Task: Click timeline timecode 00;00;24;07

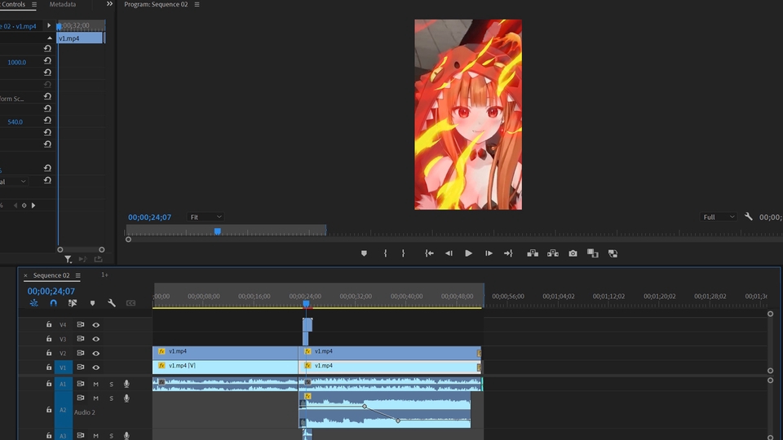Action: [51, 291]
